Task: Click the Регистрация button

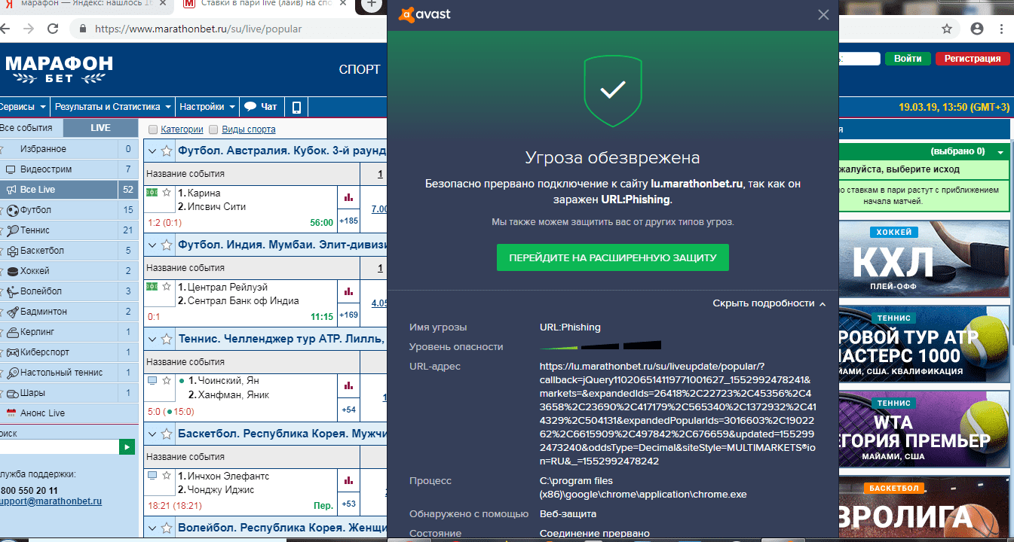Action: (x=972, y=59)
